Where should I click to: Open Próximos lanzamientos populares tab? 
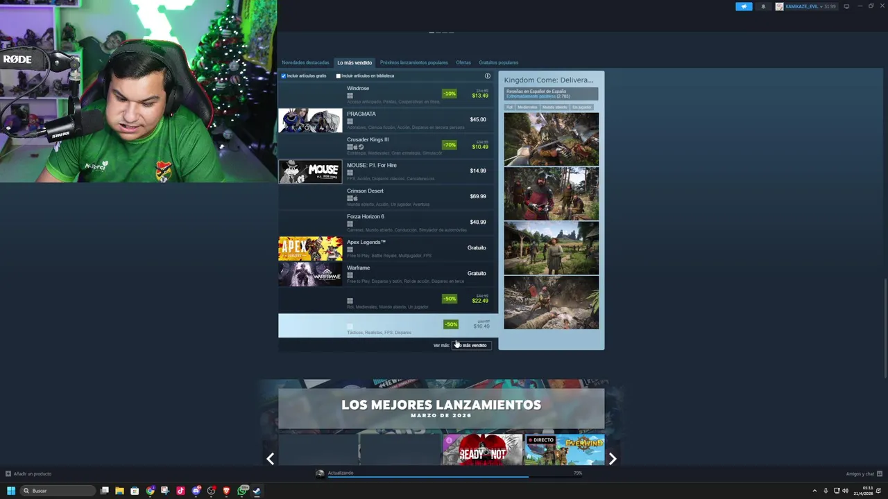tap(413, 62)
